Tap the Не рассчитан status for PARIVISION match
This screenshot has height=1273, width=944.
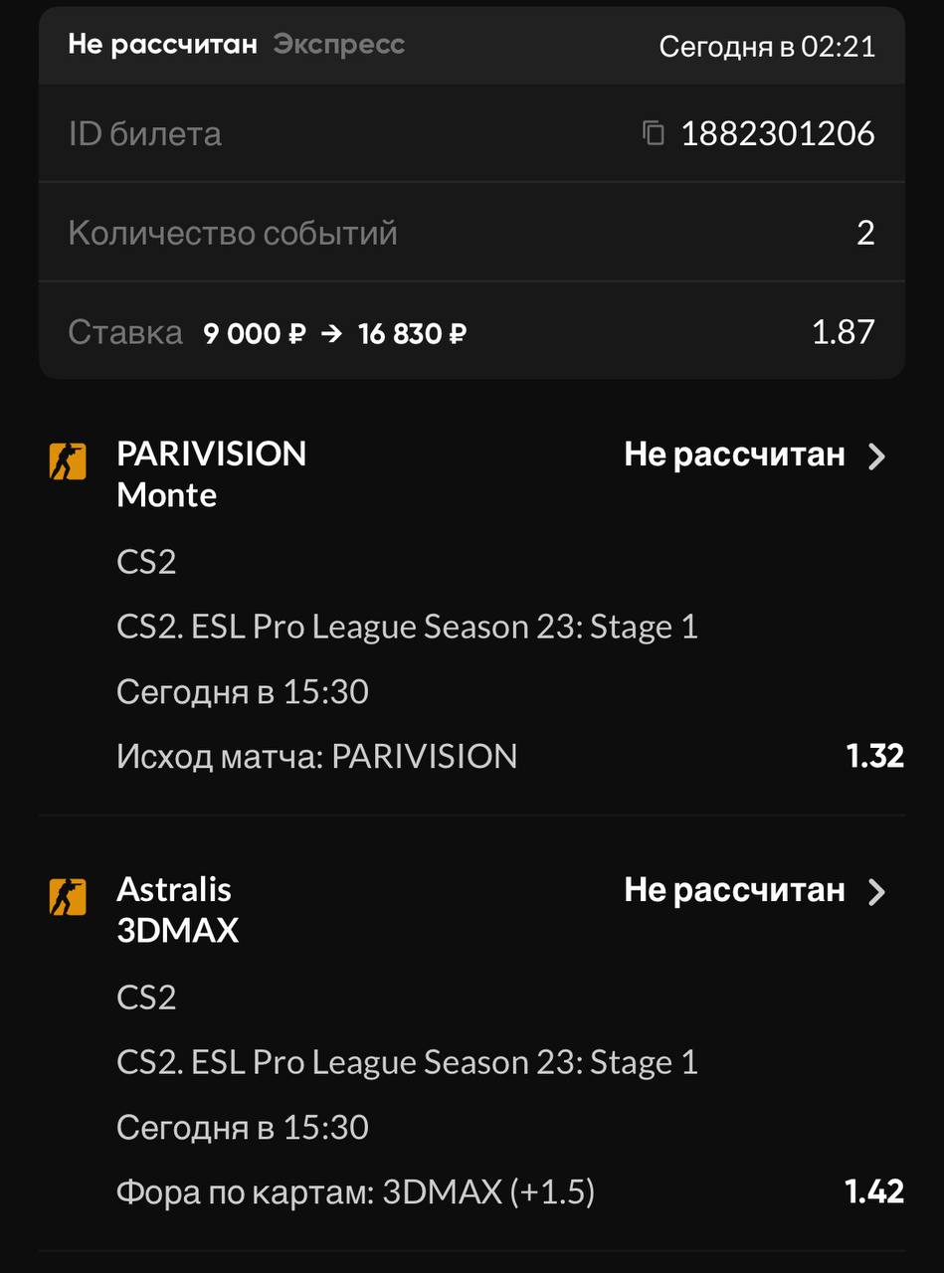734,455
